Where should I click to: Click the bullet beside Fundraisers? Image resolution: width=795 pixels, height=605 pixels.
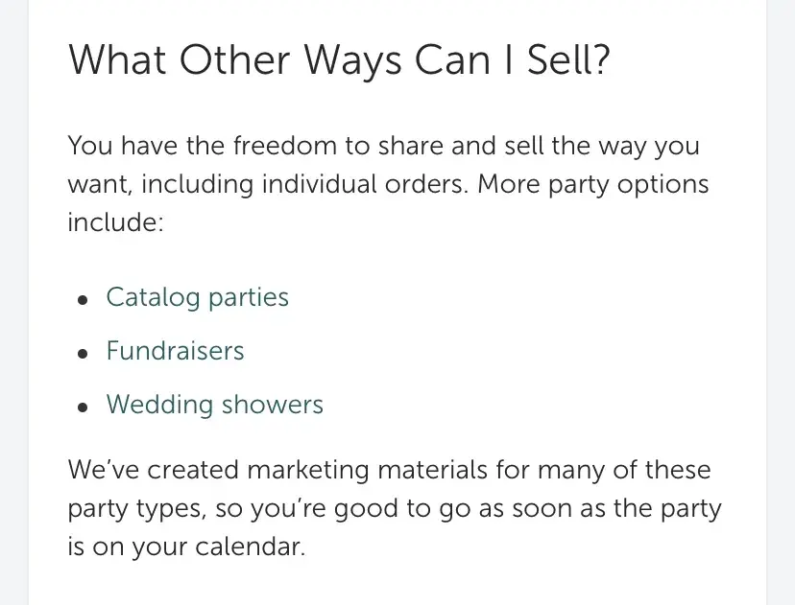point(84,353)
